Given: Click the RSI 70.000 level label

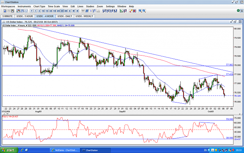Looking at the screenshot, I should coord(230,119).
